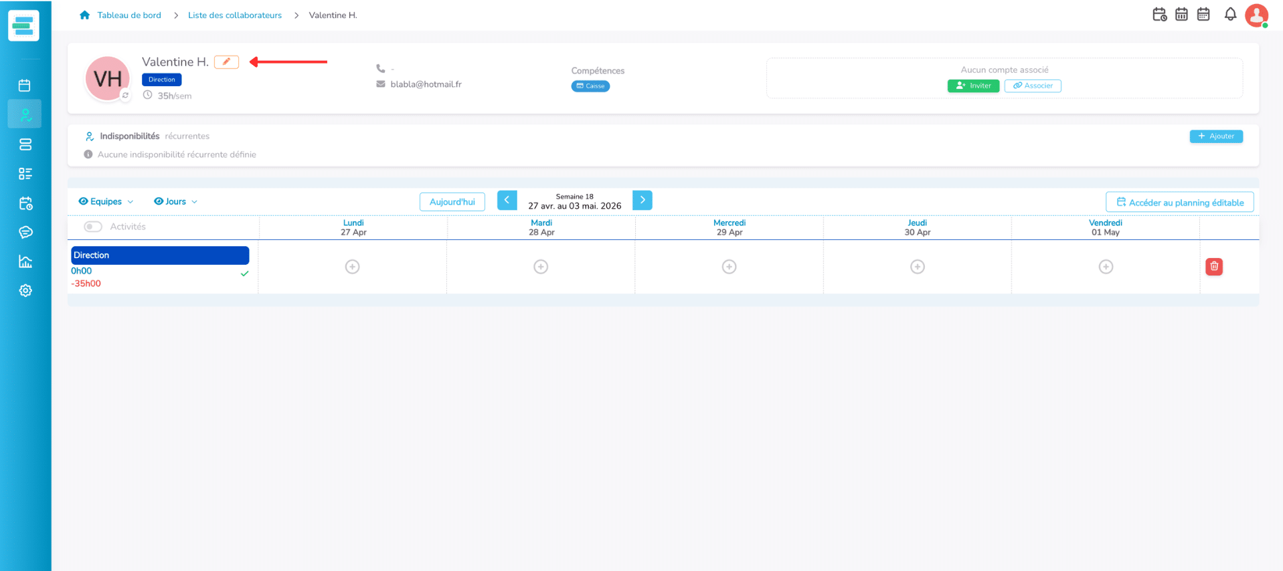Open the two stacked bars sidebar icon
The height and width of the screenshot is (571, 1283).
(25, 144)
